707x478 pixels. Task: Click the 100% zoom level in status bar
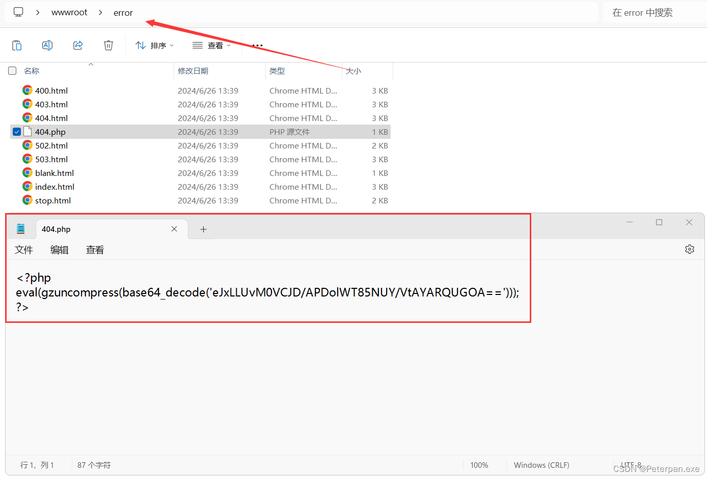click(479, 465)
